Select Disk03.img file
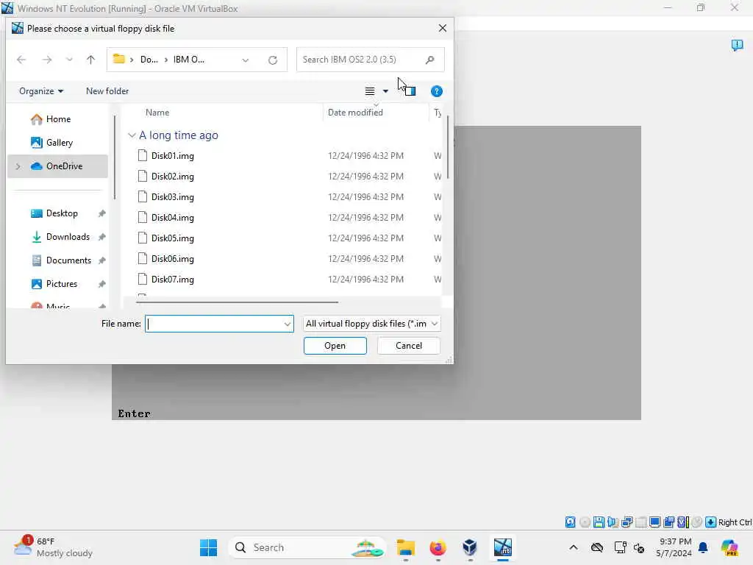 [172, 197]
